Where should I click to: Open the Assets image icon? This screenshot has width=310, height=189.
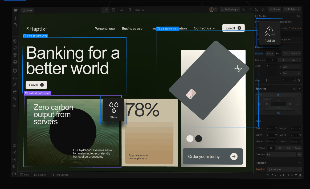(15, 62)
